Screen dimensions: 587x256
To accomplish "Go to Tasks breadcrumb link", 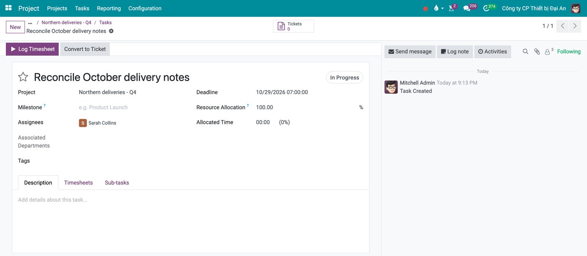I will [x=105, y=23].
